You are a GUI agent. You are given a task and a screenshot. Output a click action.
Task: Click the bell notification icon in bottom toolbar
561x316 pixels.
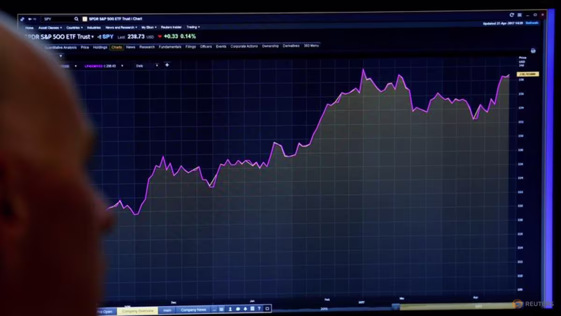(245, 309)
